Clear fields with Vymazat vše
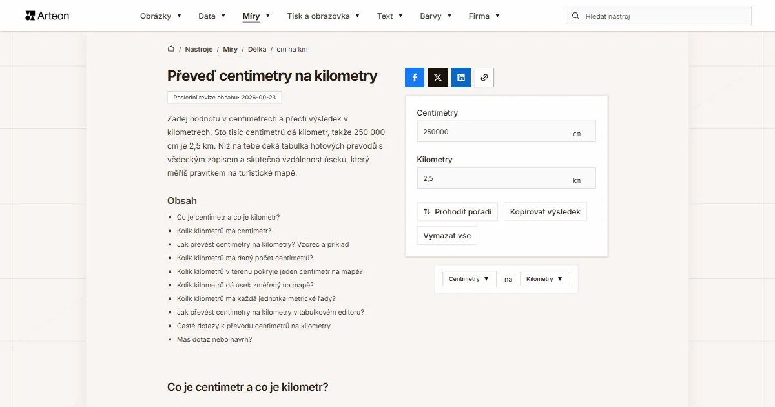This screenshot has width=775, height=407. point(447,236)
